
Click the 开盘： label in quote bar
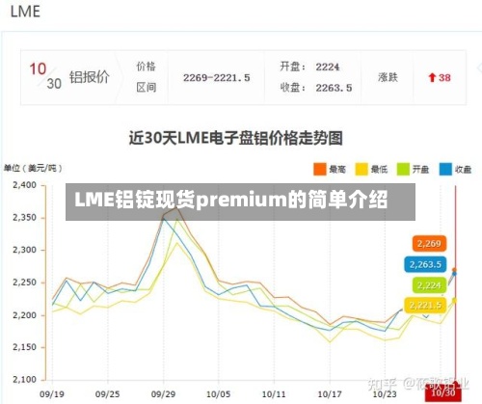(x=293, y=67)
